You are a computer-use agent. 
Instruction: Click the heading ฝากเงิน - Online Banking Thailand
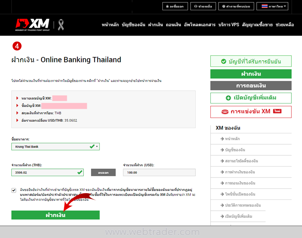(66, 60)
